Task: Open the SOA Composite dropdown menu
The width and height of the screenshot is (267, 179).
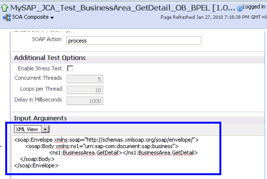Action: click(52, 18)
